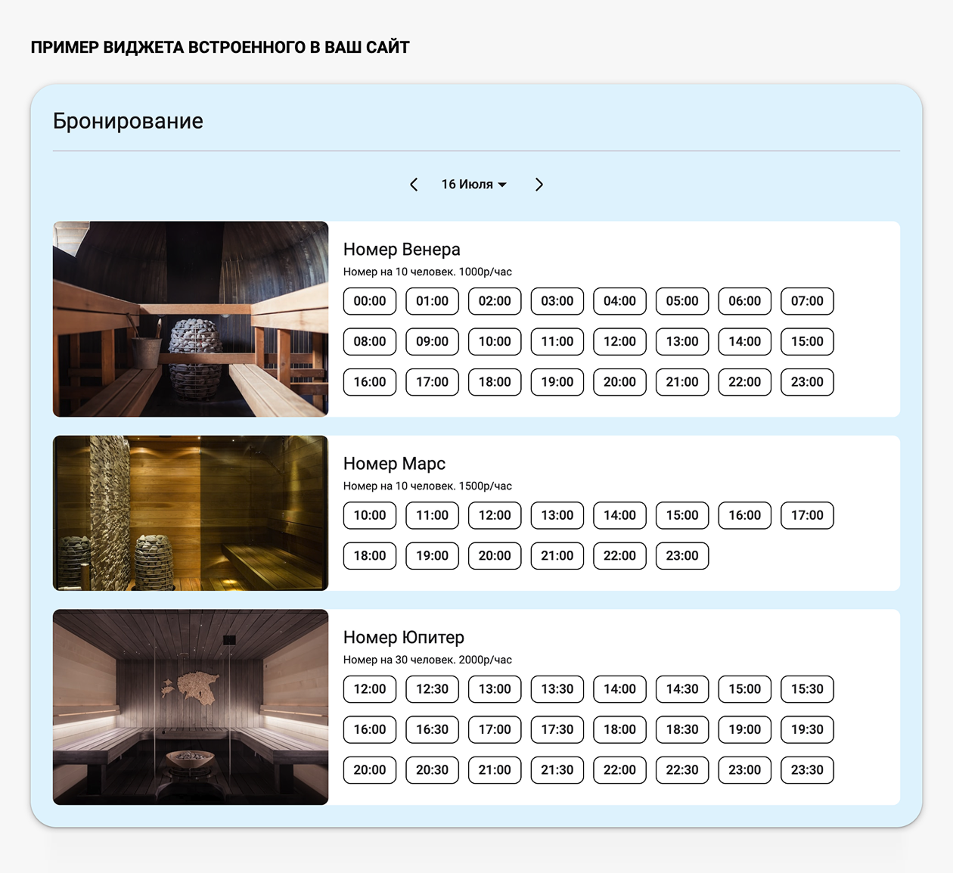Select 14:00 slot in Номер Марс
The image size is (953, 873).
click(x=620, y=515)
